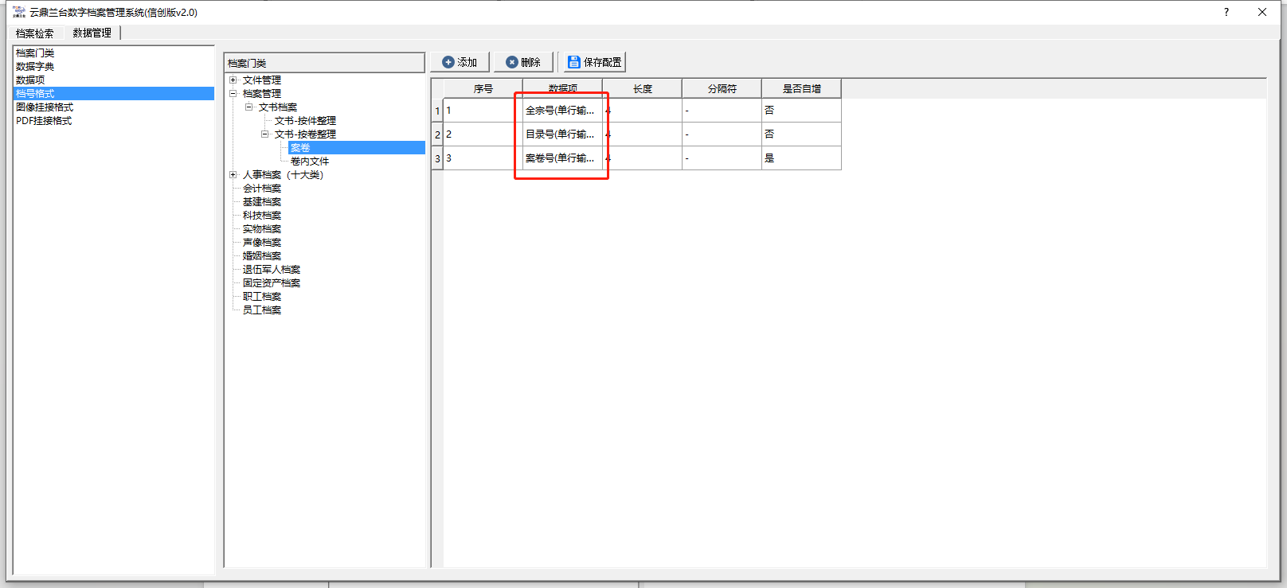The height and width of the screenshot is (588, 1287).
Task: Collapse the 文书-按卷整理 tree node
Action: [x=264, y=134]
